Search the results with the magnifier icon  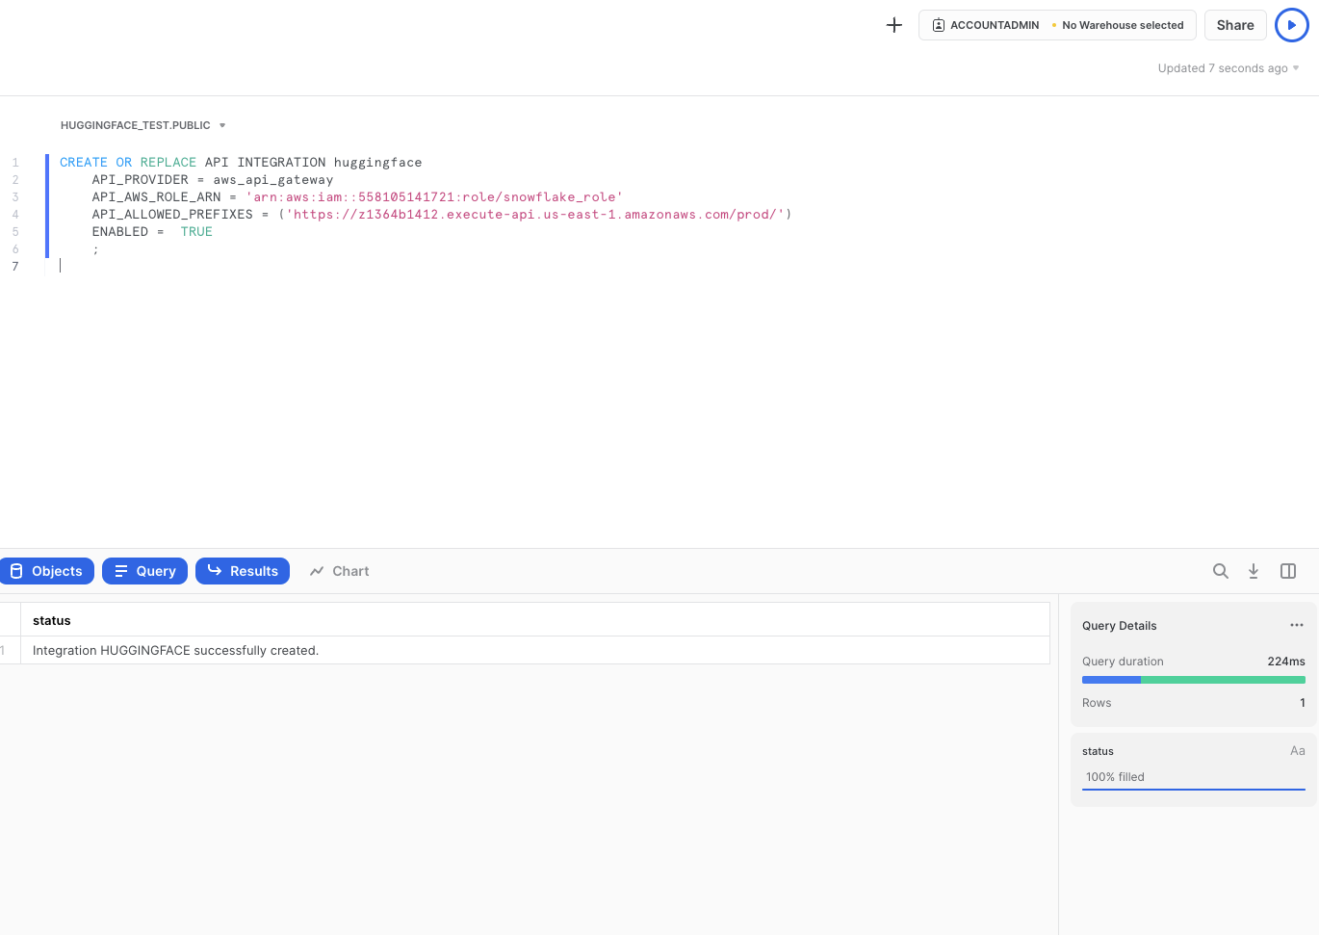(1221, 571)
